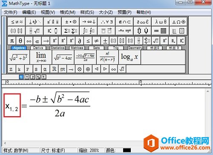Open the uppercase Greek letters palette (ΛΩ)
The height and width of the screenshot is (155, 213).
[178, 22]
